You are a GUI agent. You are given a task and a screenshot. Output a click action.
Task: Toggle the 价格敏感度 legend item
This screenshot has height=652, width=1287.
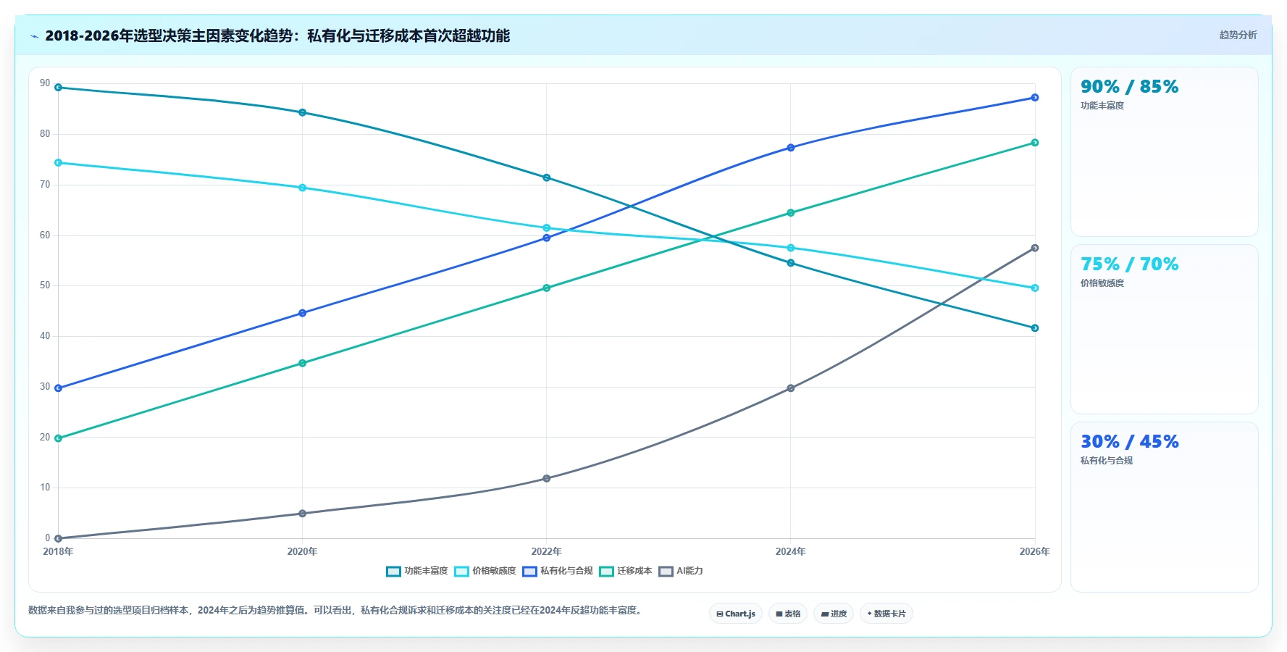pyautogui.click(x=485, y=571)
